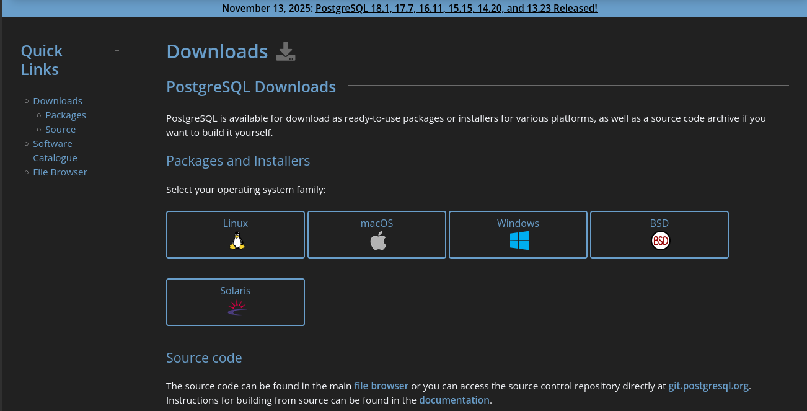Click the red BSD logo icon
The width and height of the screenshot is (807, 411).
[660, 241]
